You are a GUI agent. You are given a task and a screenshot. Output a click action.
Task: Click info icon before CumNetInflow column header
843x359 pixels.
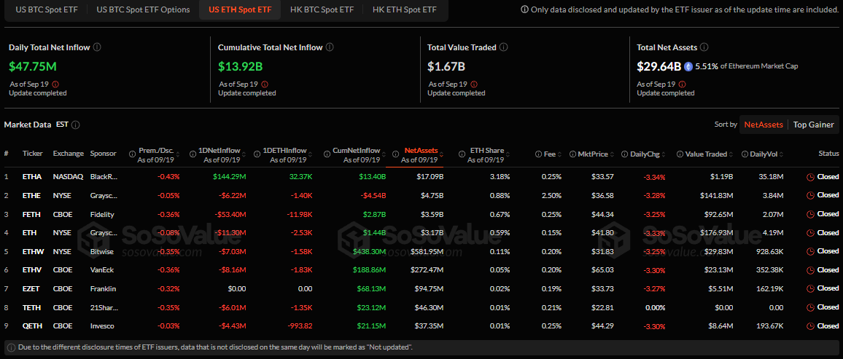click(327, 154)
